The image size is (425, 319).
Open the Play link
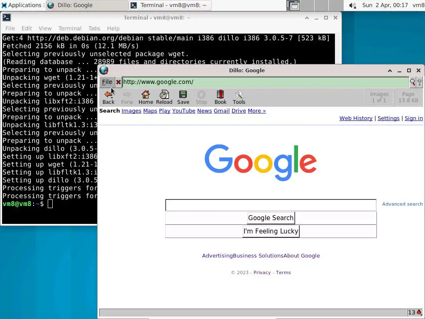(x=164, y=110)
